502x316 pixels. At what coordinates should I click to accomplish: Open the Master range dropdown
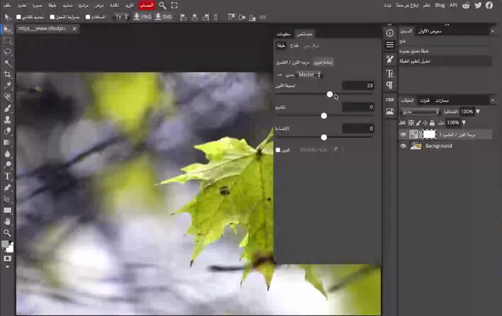coord(309,75)
